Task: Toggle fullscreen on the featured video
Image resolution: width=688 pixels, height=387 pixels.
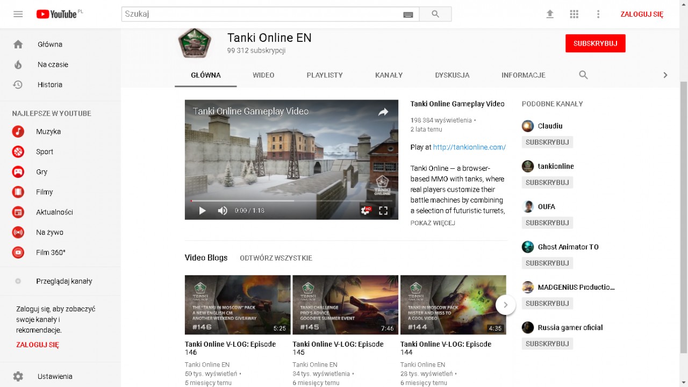Action: [x=383, y=211]
